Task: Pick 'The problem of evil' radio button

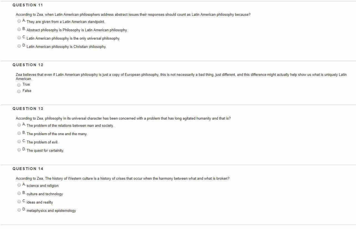Action: [19, 141]
